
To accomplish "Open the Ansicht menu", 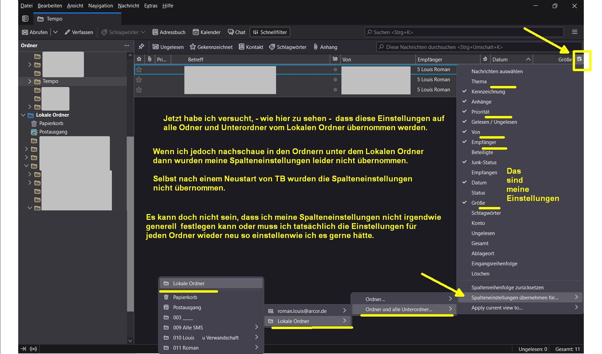I will [75, 6].
